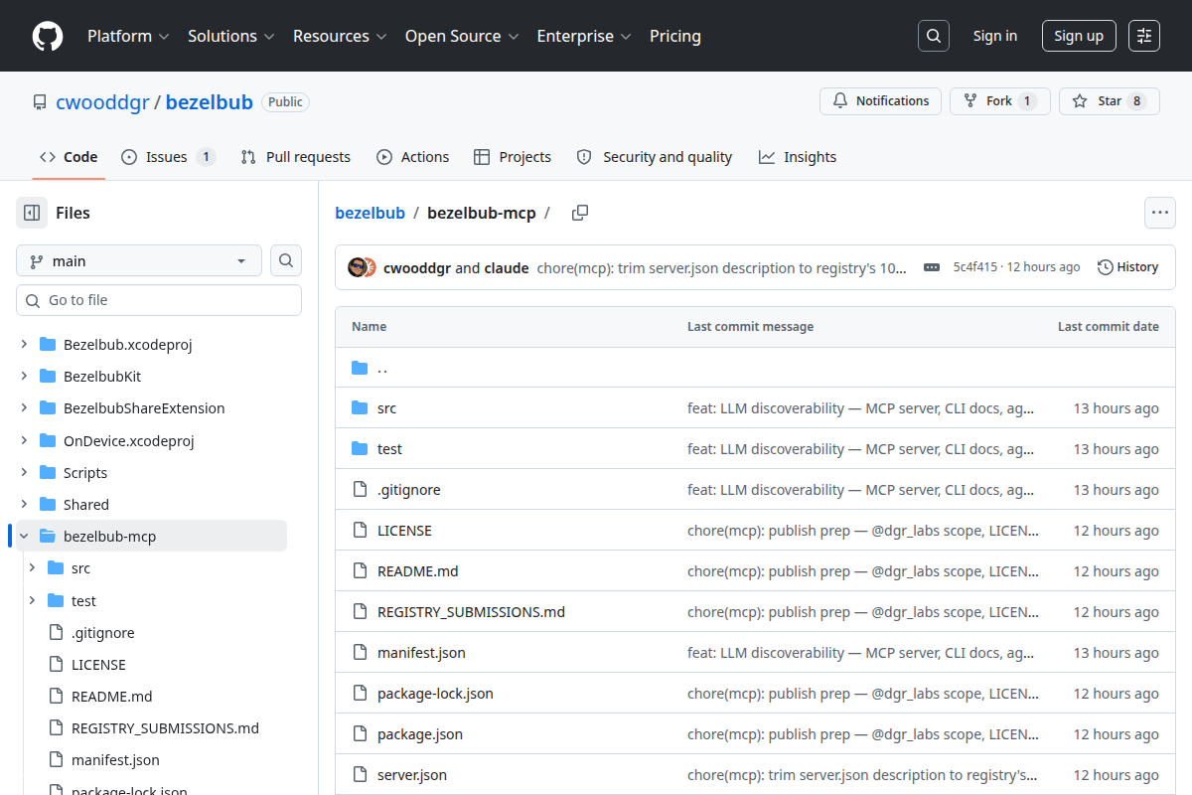Open REGISTRY_SUBMISSIONS.md in file table

[471, 612]
